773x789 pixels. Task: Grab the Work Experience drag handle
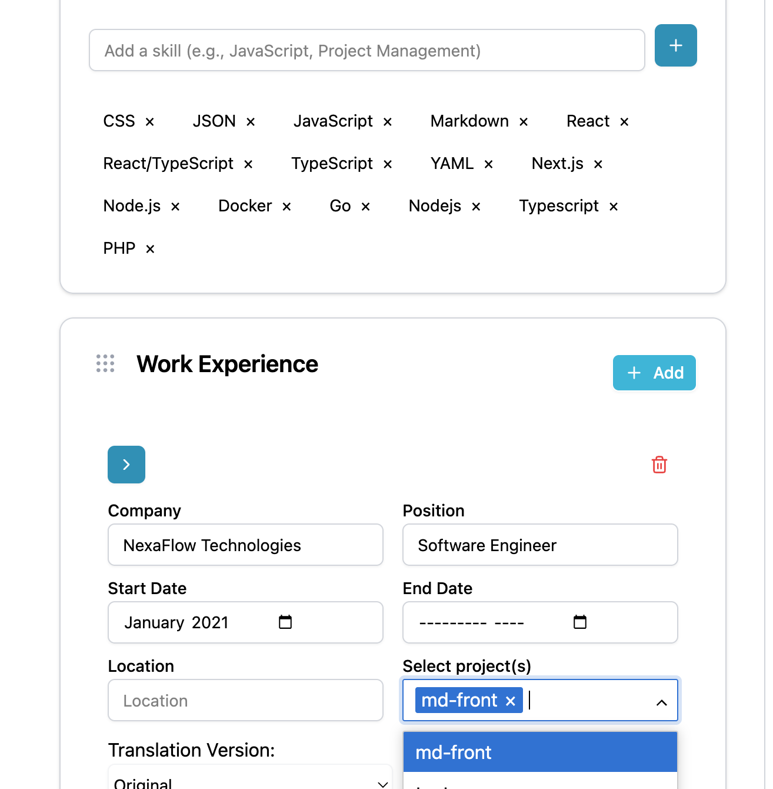[105, 364]
